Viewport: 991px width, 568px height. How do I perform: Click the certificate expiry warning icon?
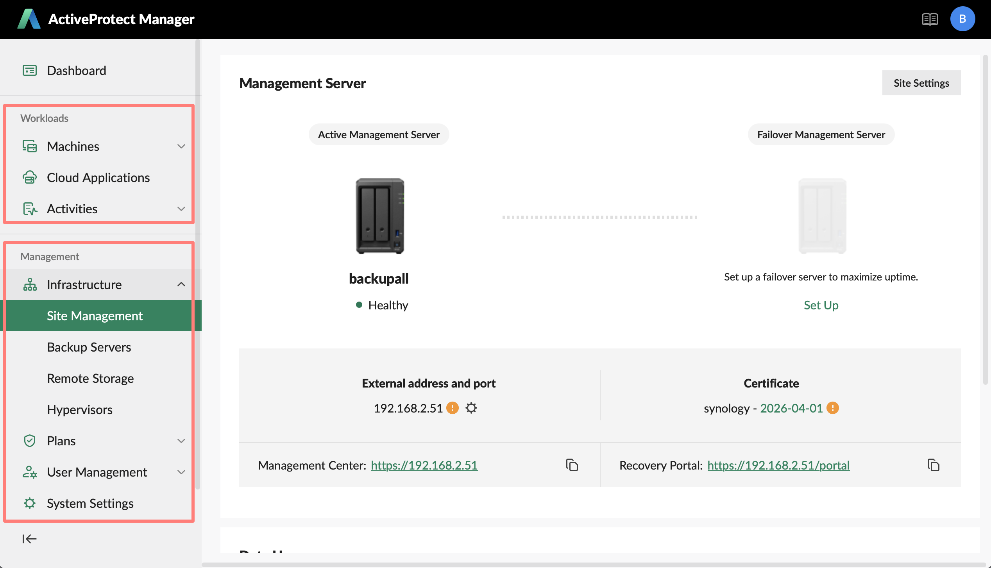(833, 408)
